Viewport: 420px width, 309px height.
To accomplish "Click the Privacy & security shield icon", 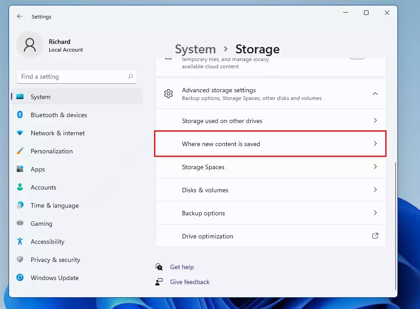I will (20, 260).
